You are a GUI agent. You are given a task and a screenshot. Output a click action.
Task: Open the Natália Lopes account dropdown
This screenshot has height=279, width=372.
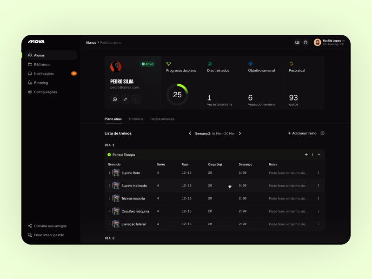point(343,41)
